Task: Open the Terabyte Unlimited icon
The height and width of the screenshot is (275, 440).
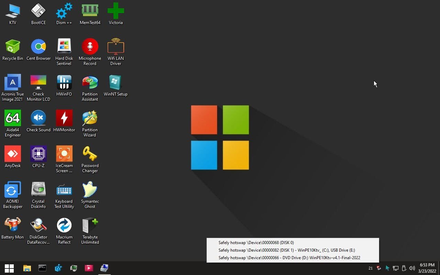Action: tap(90, 231)
